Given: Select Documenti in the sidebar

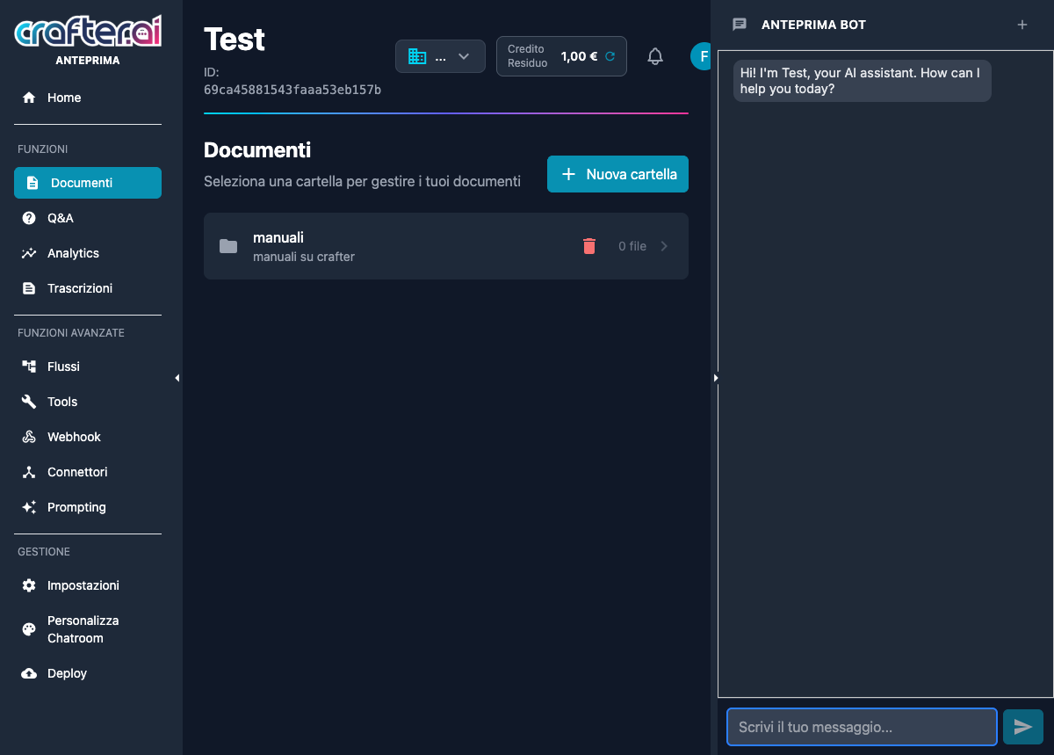Looking at the screenshot, I should pos(88,183).
